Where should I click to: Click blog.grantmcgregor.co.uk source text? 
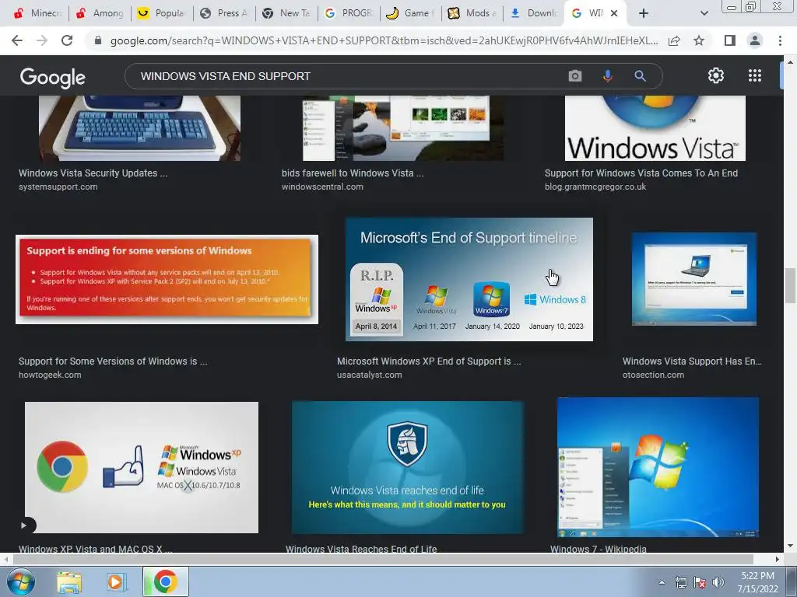(x=595, y=187)
